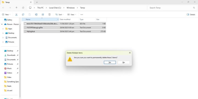The image size is (198, 99).
Task: Refresh the Temp folder view
Action: click(23, 8)
